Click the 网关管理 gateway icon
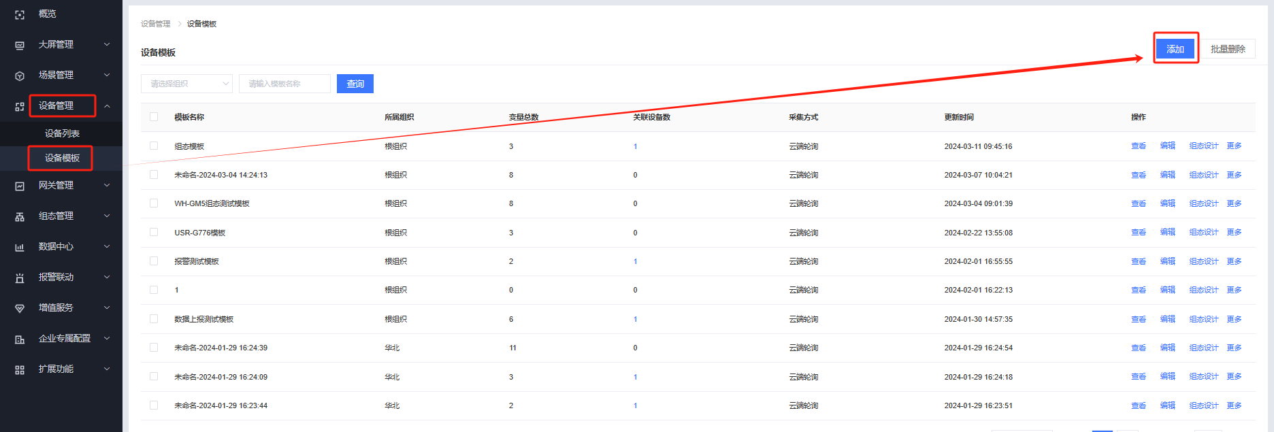Screen dimensions: 1274x432 click(x=20, y=186)
